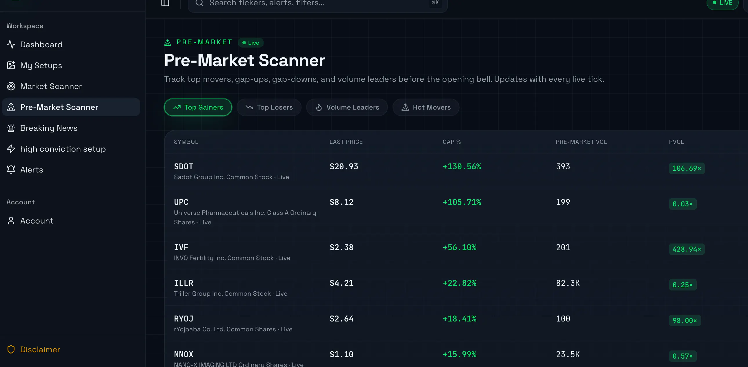
Task: Click the Market Scanner radar icon
Action: [x=11, y=86]
